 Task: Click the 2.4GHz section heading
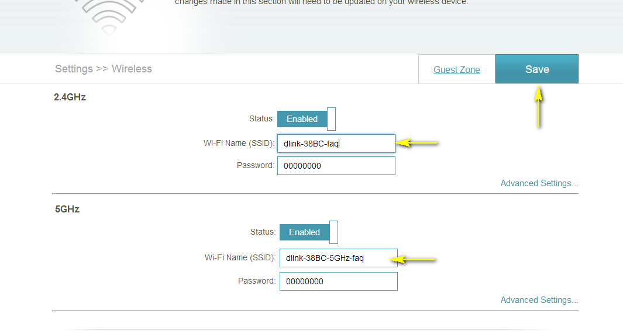tap(70, 97)
